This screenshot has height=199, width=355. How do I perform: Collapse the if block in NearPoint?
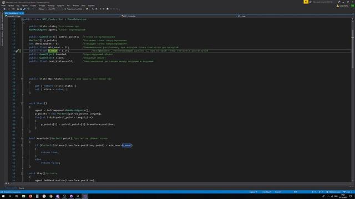click(22, 145)
